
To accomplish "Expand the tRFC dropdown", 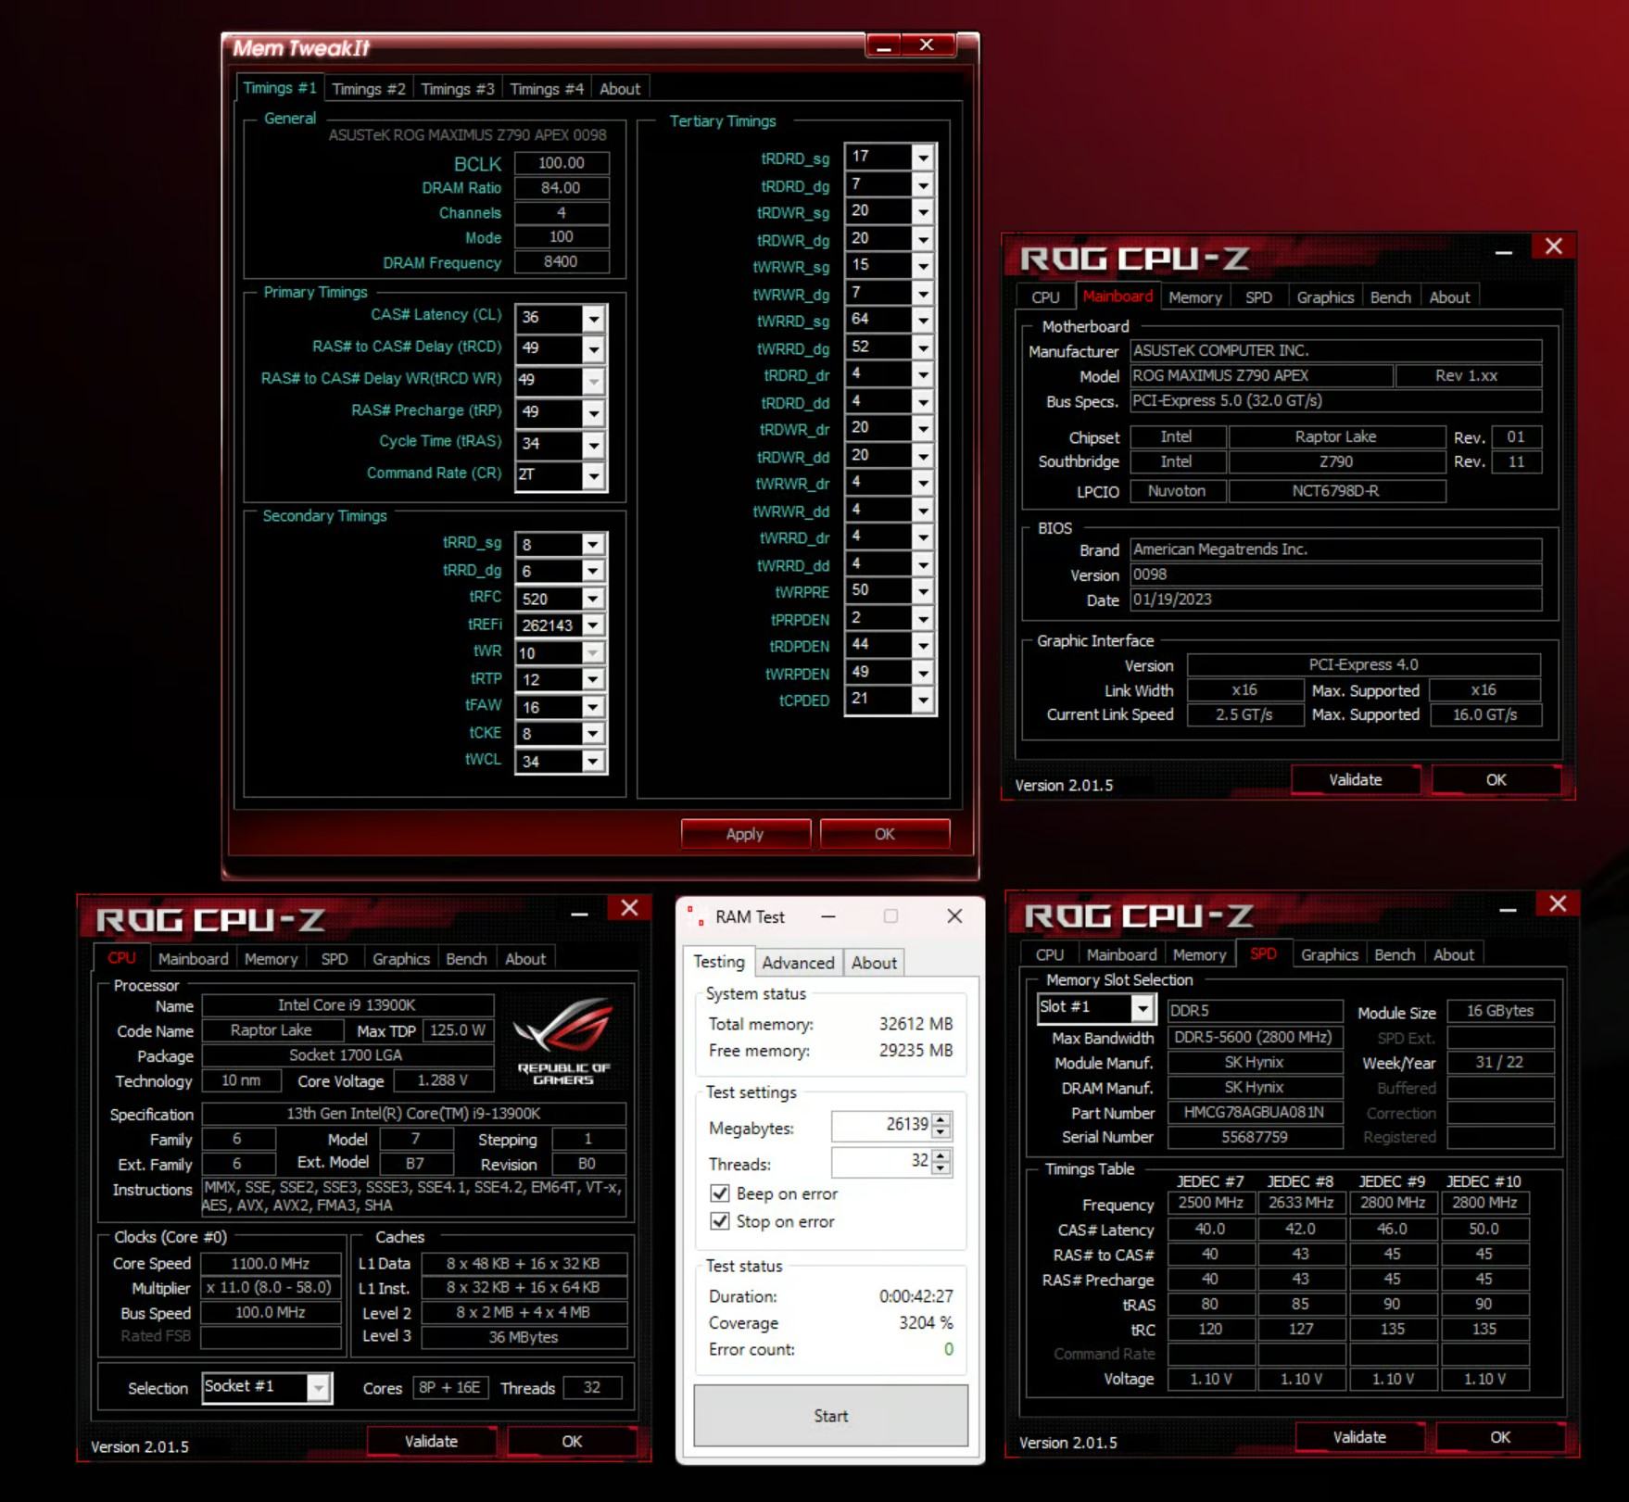I will point(593,599).
